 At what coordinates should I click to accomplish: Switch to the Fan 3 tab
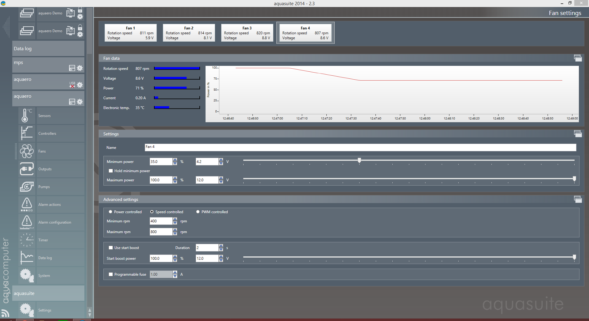point(247,33)
